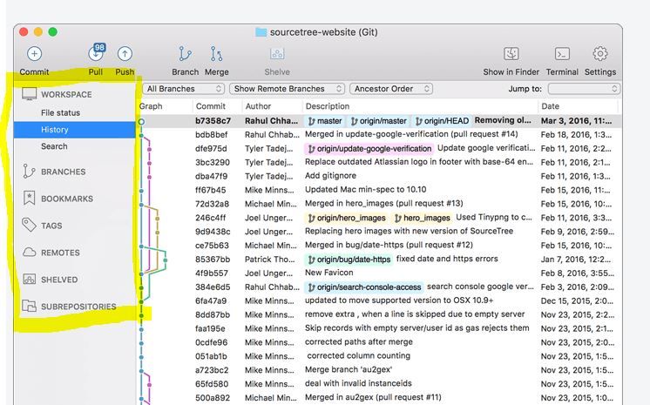Select the master branch label
Viewport: 650px width, 405px height.
[325, 121]
